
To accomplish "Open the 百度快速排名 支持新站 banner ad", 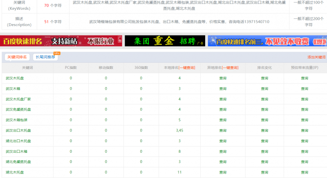I will (61, 41).
